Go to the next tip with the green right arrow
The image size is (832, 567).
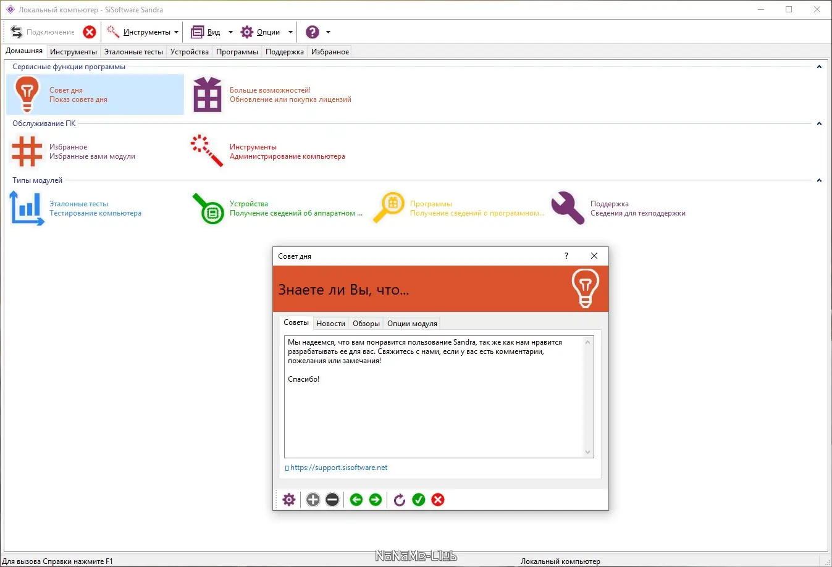point(376,500)
